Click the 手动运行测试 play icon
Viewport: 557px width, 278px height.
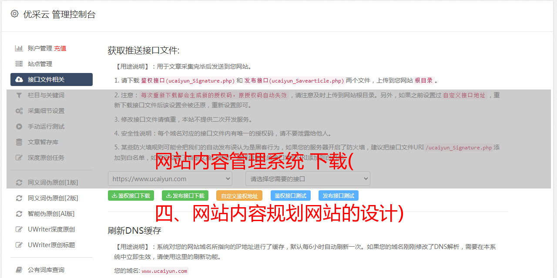19,126
